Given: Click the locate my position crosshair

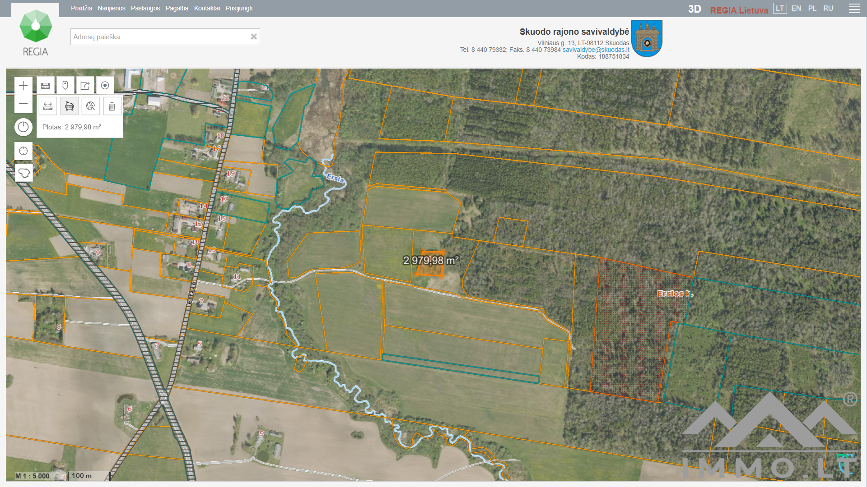Looking at the screenshot, I should (23, 151).
